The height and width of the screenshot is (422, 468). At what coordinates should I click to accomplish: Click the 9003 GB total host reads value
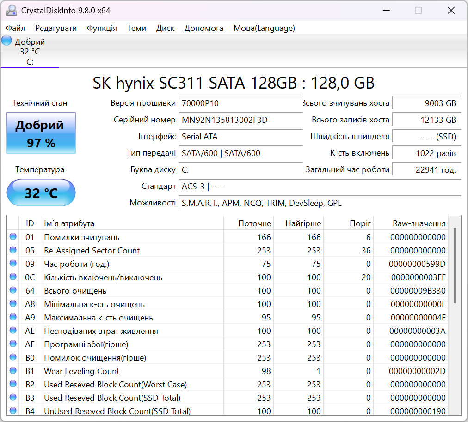pyautogui.click(x=427, y=103)
